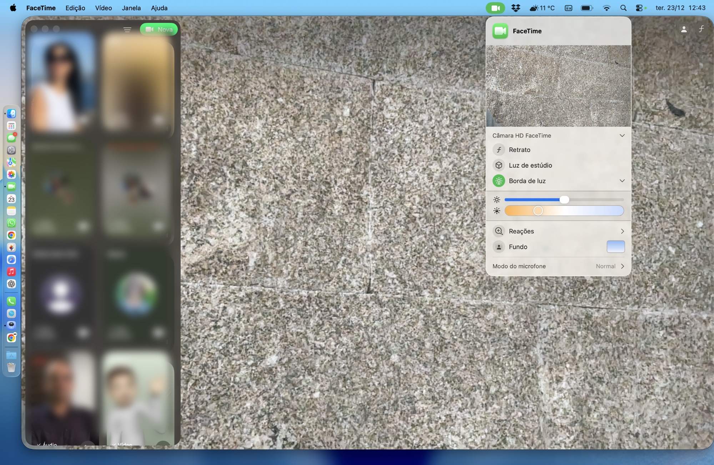
Task: Open WhatsApp from the Dock
Action: click(x=11, y=223)
